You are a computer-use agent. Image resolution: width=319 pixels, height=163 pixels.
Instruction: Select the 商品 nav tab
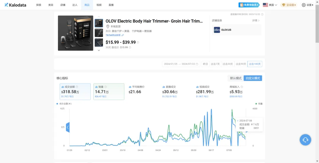pyautogui.click(x=87, y=5)
